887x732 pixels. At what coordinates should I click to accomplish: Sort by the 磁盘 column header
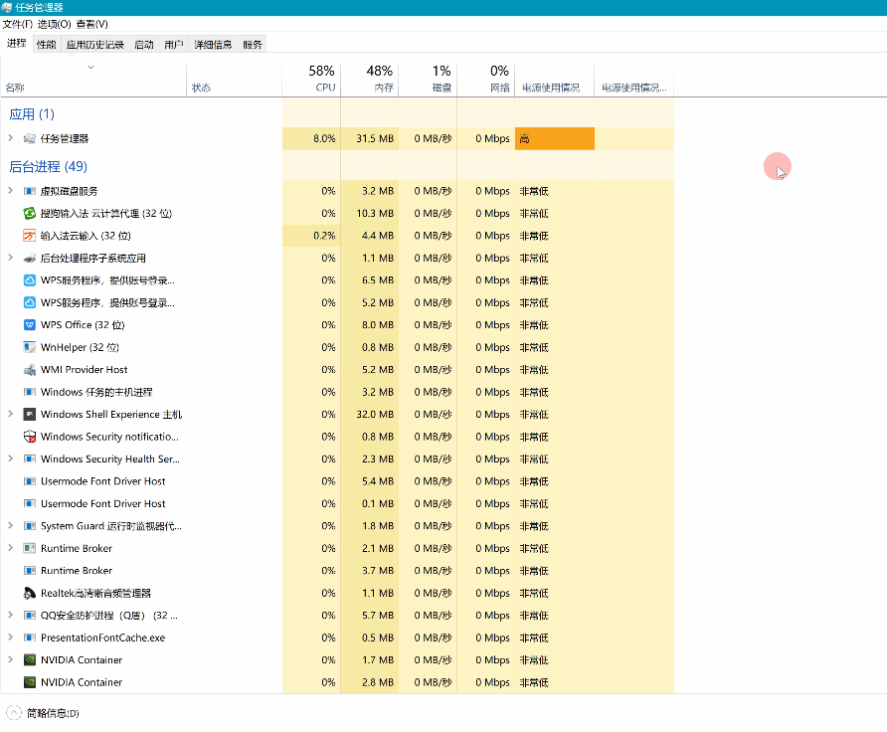(x=428, y=80)
